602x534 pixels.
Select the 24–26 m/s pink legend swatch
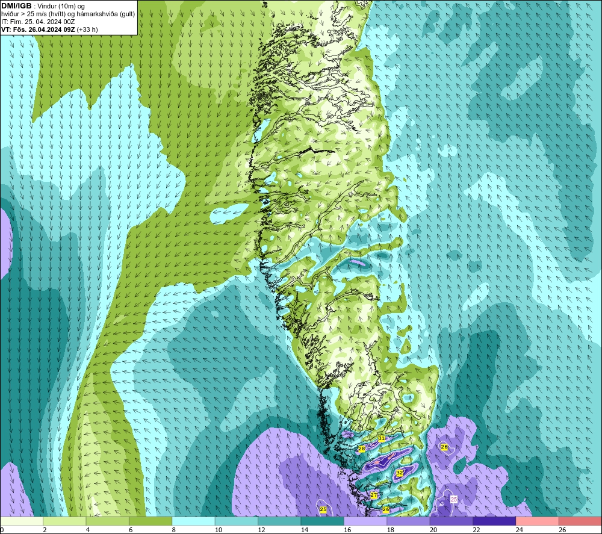[x=538, y=521]
